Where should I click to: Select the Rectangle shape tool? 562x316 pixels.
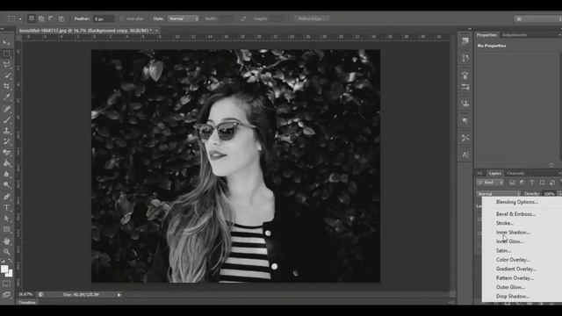click(6, 229)
